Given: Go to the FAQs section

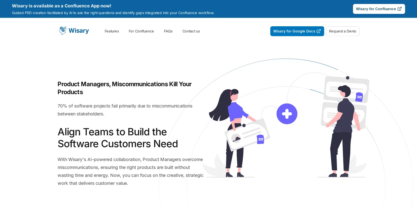Looking at the screenshot, I should [168, 31].
